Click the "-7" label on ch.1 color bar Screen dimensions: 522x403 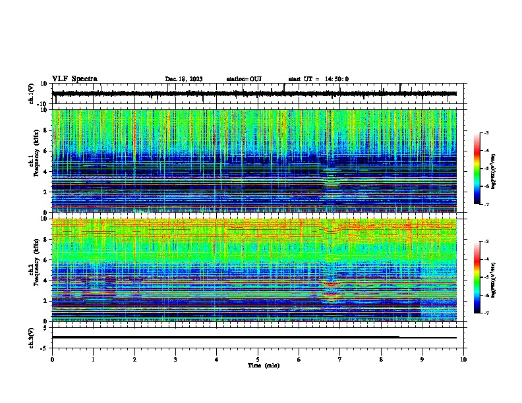click(x=486, y=204)
